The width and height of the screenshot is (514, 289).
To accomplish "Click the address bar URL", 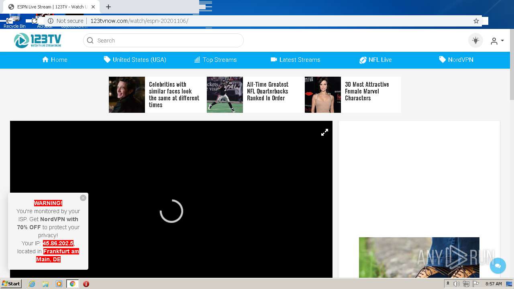I will click(139, 21).
